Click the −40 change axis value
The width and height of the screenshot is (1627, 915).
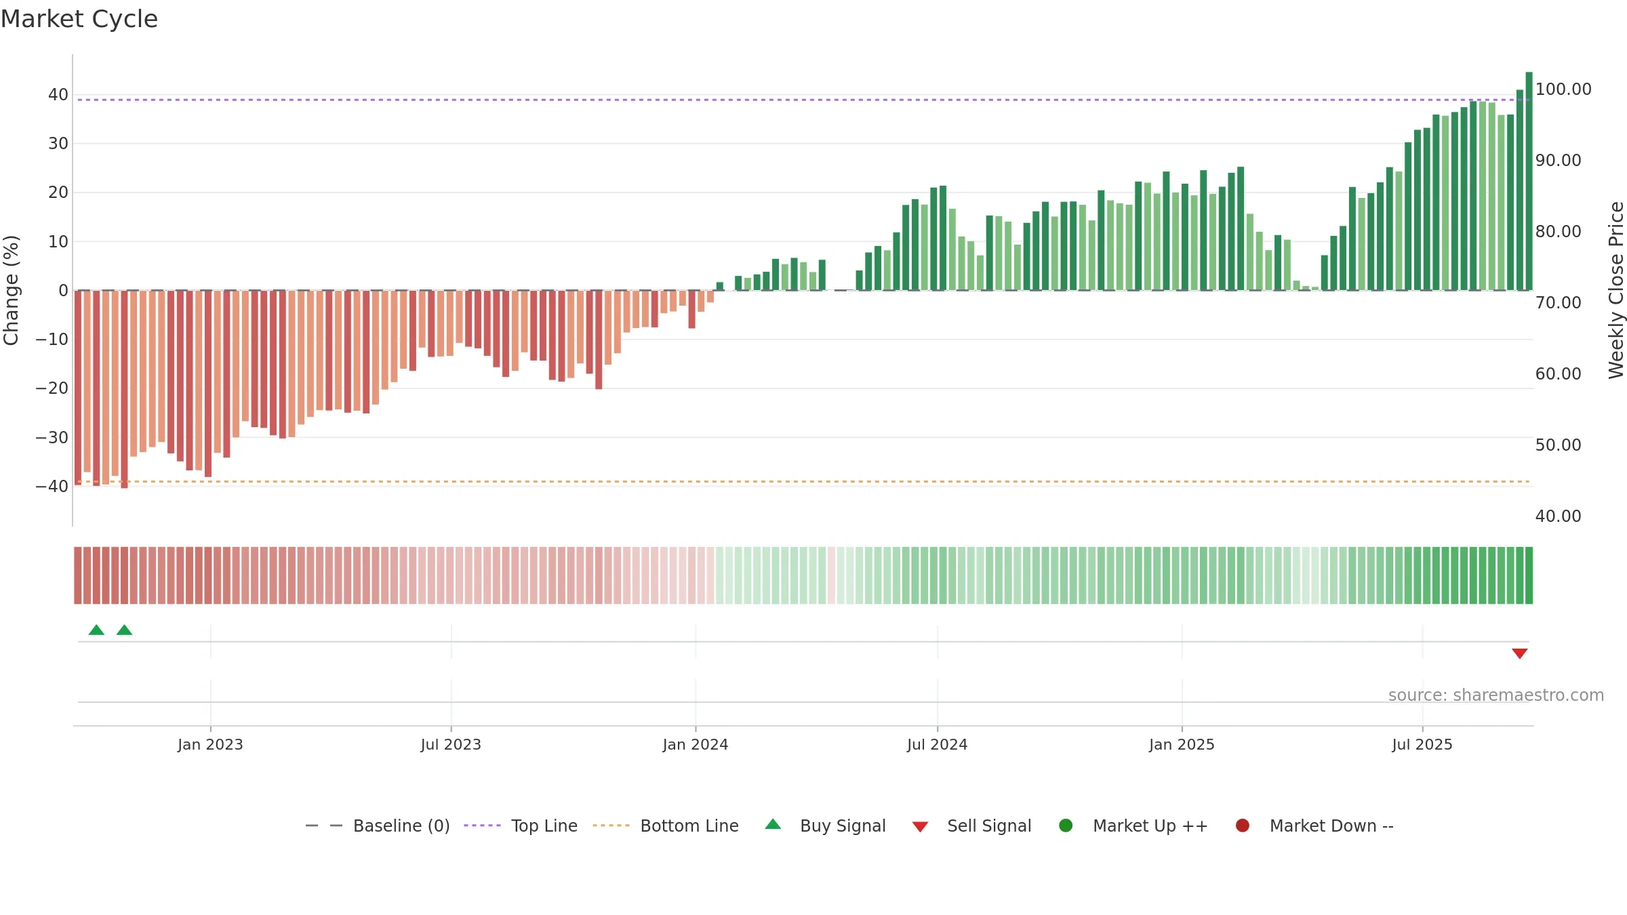click(x=52, y=486)
